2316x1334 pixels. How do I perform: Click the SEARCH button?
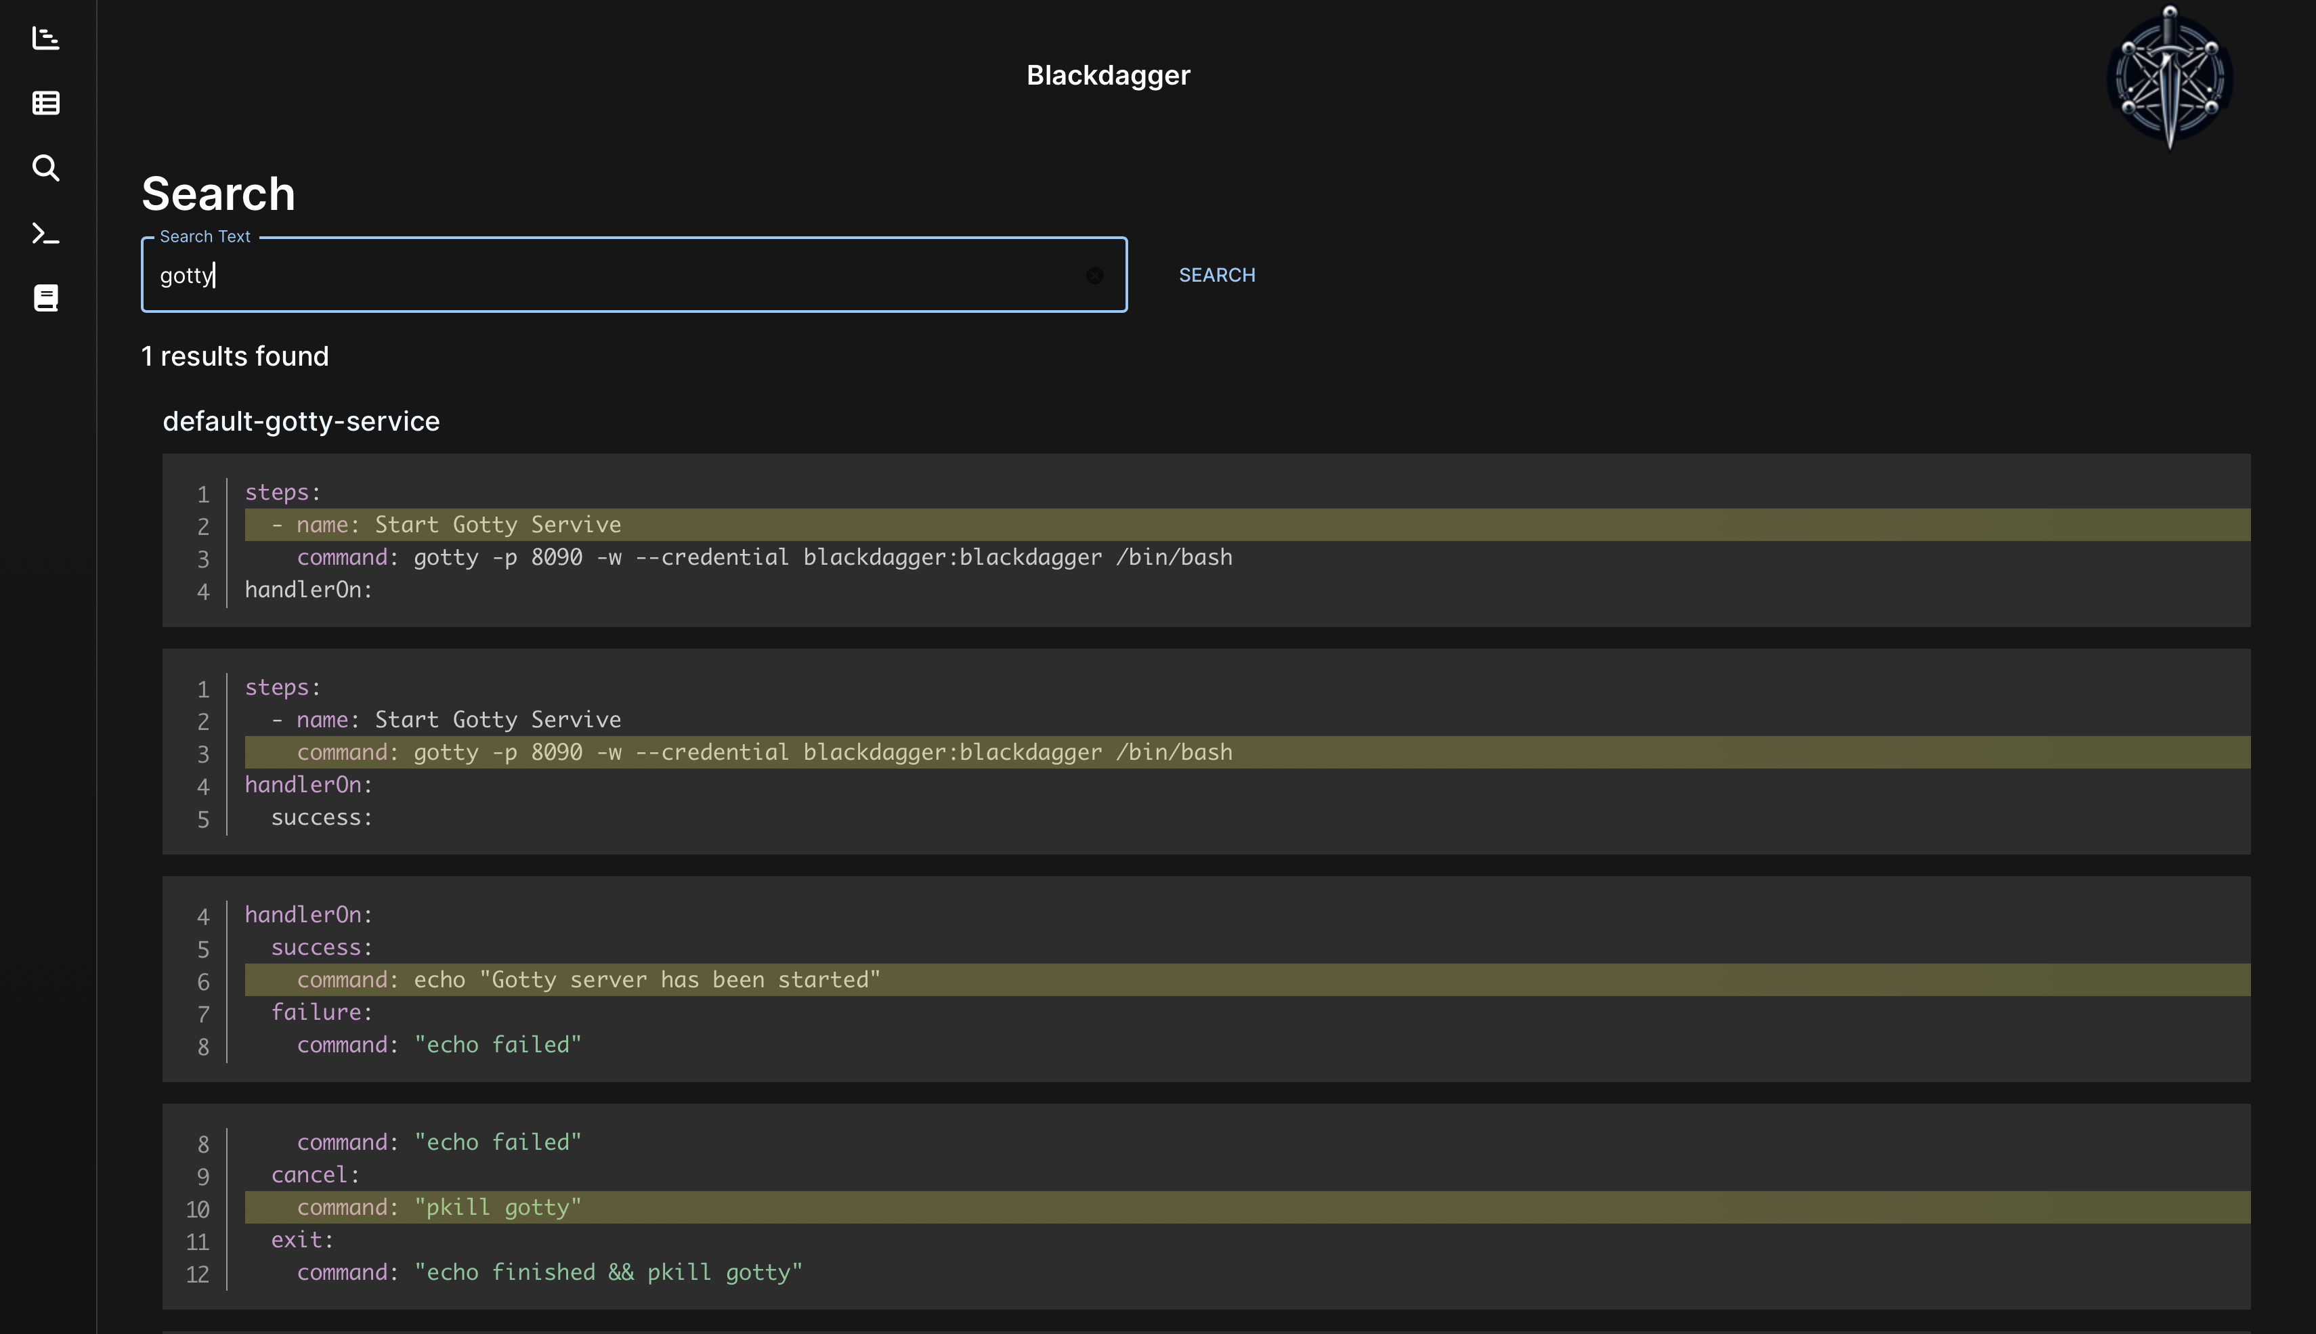click(1217, 275)
